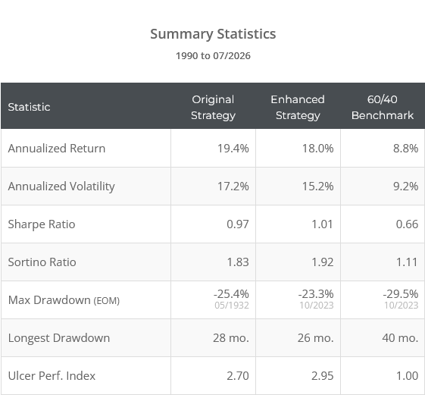Image resolution: width=425 pixels, height=395 pixels.
Task: Select the Statistic column header
Action: (29, 107)
